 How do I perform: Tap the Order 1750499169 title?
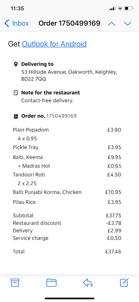pyautogui.click(x=69, y=23)
